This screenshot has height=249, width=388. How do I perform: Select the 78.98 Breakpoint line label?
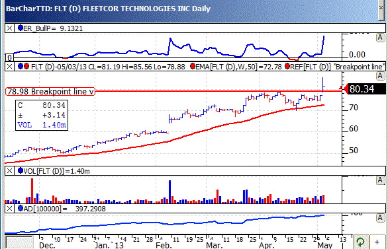[x=50, y=92]
